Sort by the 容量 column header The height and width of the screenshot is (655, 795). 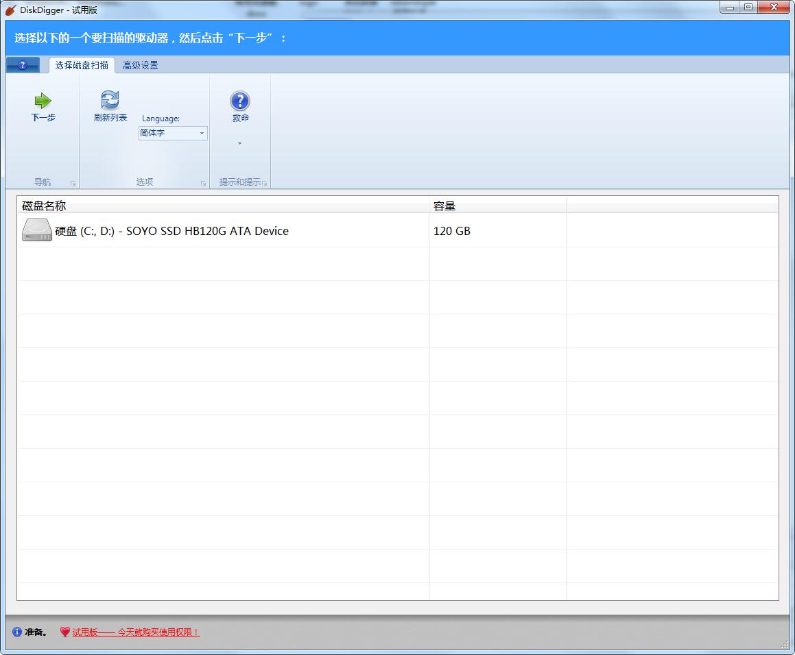(x=497, y=206)
